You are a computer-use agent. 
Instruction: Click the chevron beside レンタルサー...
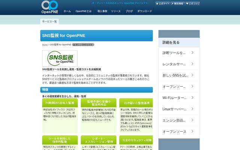pos(192,64)
